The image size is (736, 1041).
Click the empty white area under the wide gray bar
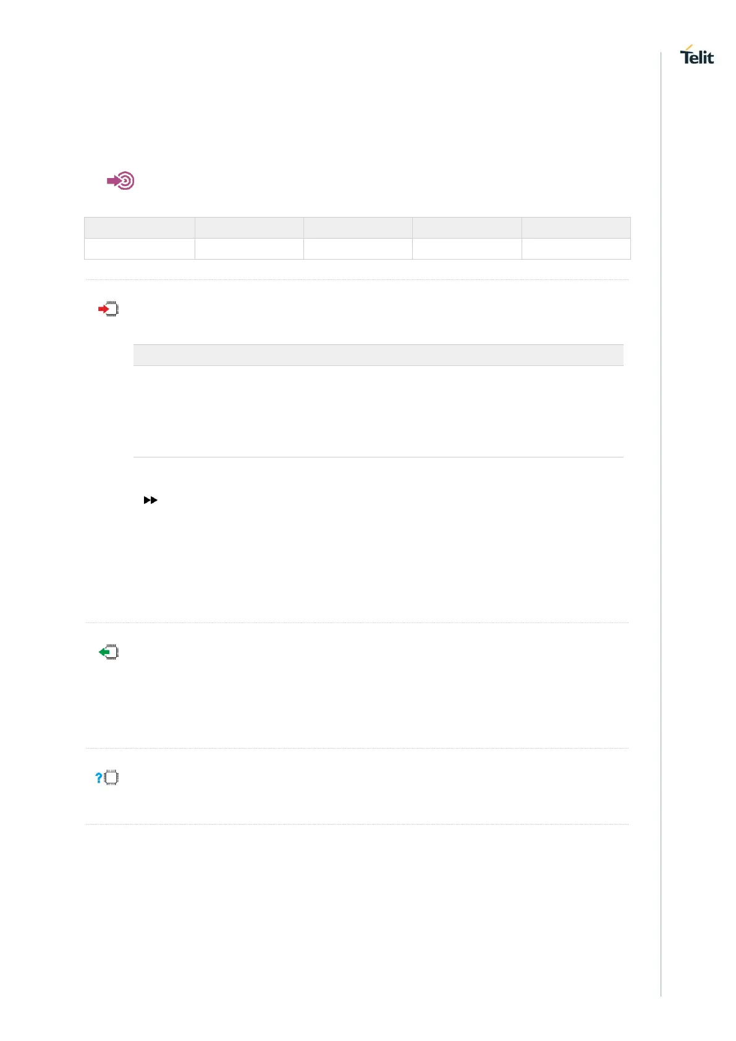[378, 411]
